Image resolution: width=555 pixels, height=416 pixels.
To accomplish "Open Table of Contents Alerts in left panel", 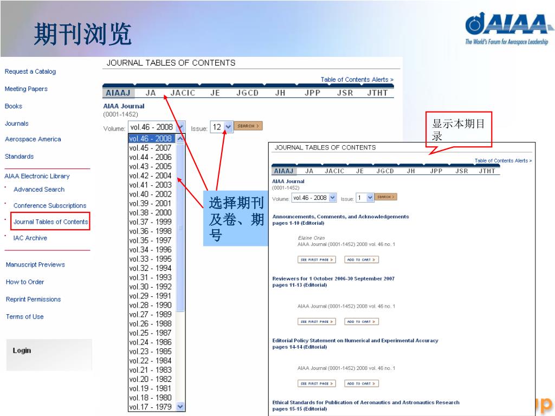I will click(357, 80).
